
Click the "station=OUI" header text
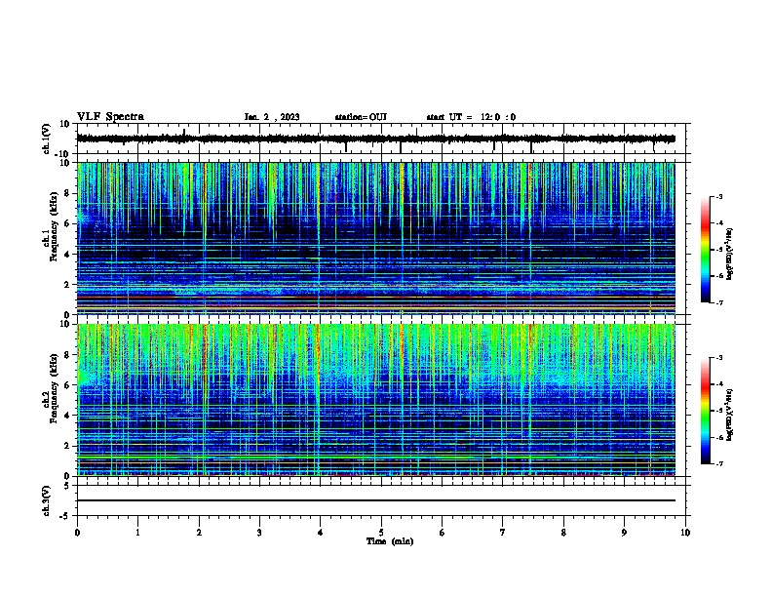(x=361, y=117)
